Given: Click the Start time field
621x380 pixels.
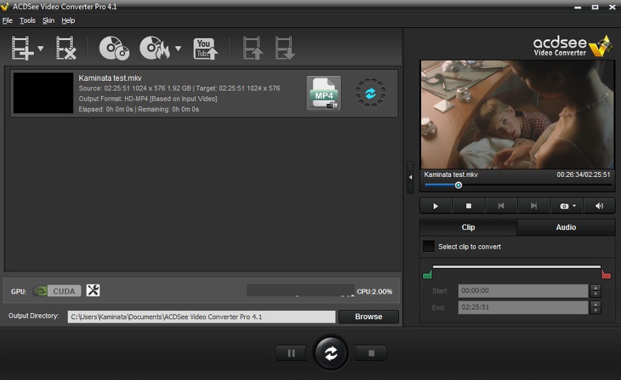Looking at the screenshot, I should click(523, 291).
